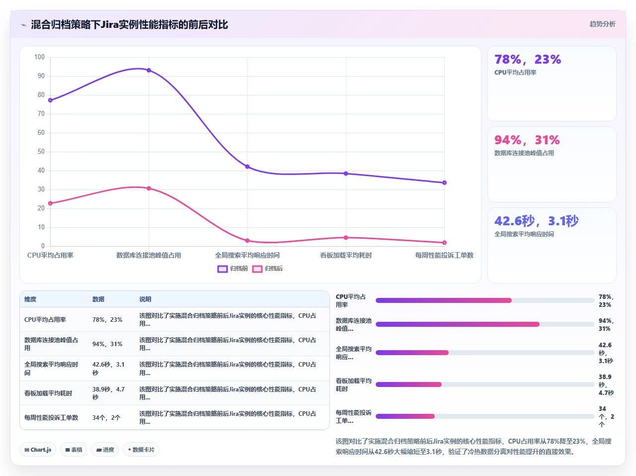Toggle the 归档前 series in chart legend
The width and height of the screenshot is (636, 476).
click(x=233, y=269)
